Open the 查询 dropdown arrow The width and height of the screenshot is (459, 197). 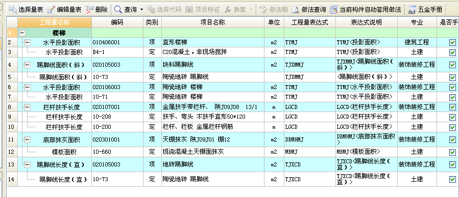pos(141,10)
